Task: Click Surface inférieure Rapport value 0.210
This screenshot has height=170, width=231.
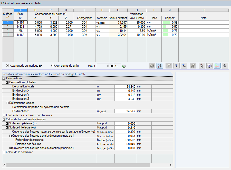Action: (x=125, y=128)
